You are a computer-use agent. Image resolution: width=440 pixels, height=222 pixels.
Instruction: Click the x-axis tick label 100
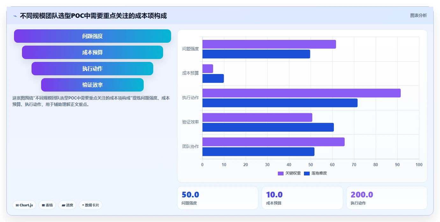pos(419,165)
